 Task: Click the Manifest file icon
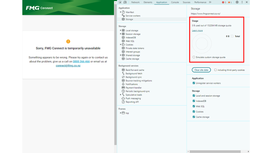click(123, 12)
